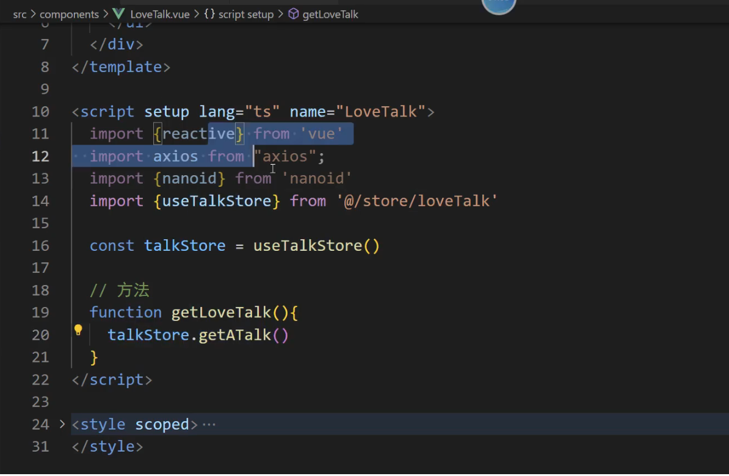Click useTalkStore in the import on line 14
Screen dimensions: 729x476
tap(217, 201)
